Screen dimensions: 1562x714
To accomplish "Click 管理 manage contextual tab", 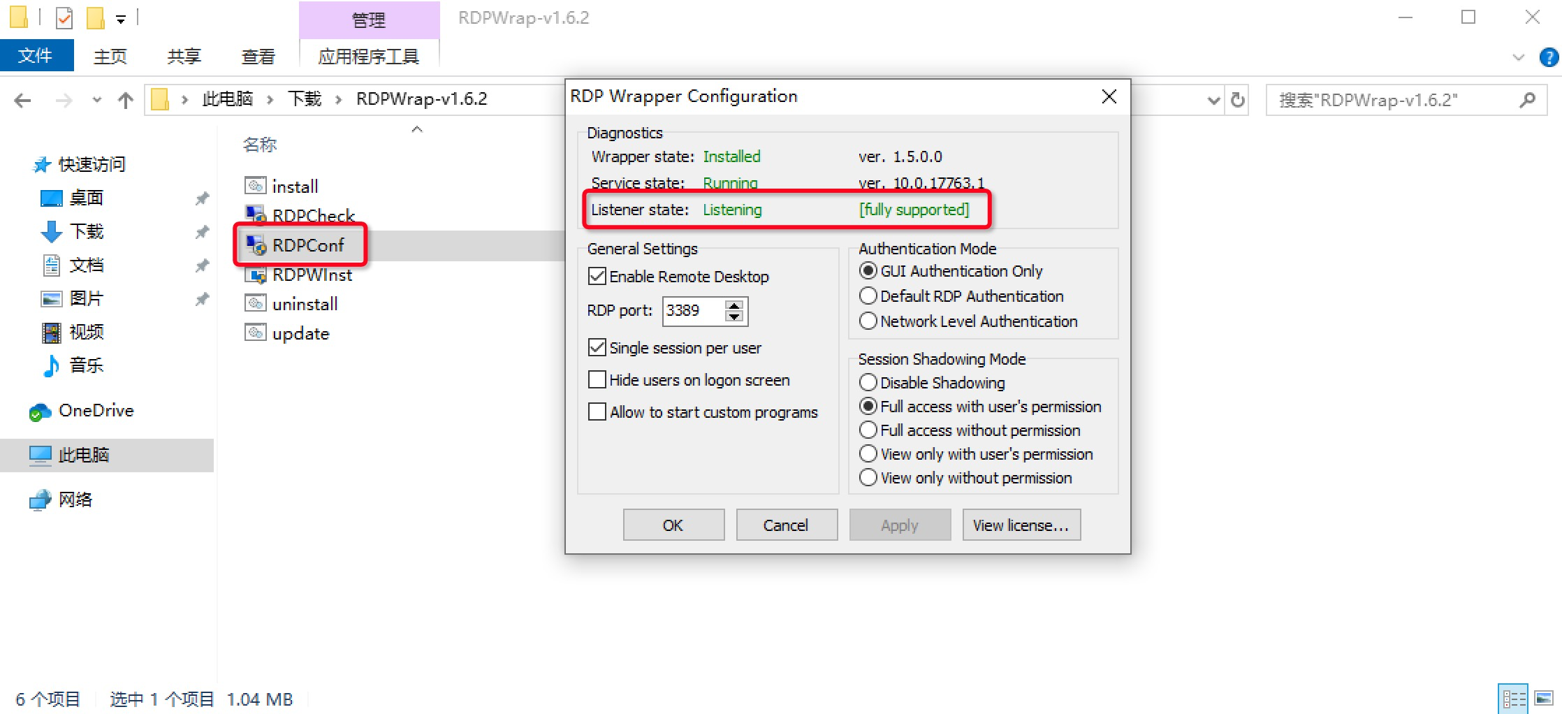I will pos(369,20).
